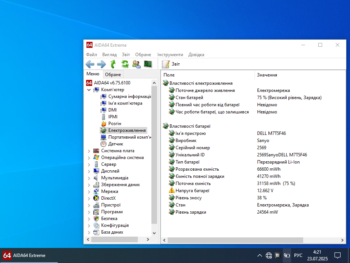The width and height of the screenshot is (350, 263).
Task: Expand the Мережа tree node
Action: click(x=89, y=191)
